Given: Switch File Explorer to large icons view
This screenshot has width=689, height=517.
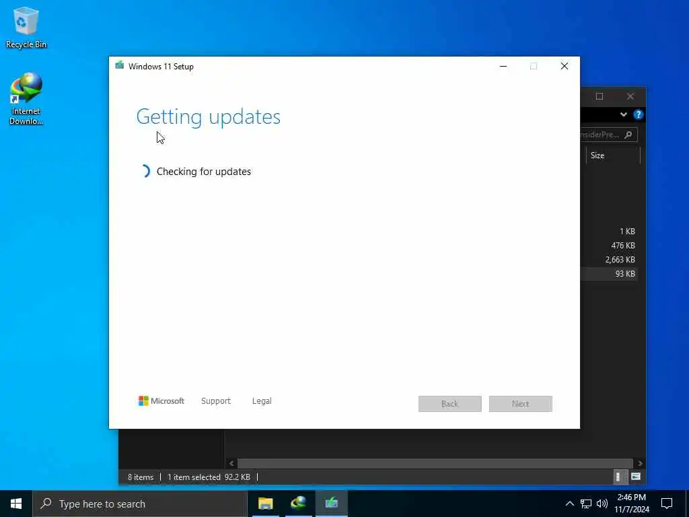Looking at the screenshot, I should tap(636, 477).
